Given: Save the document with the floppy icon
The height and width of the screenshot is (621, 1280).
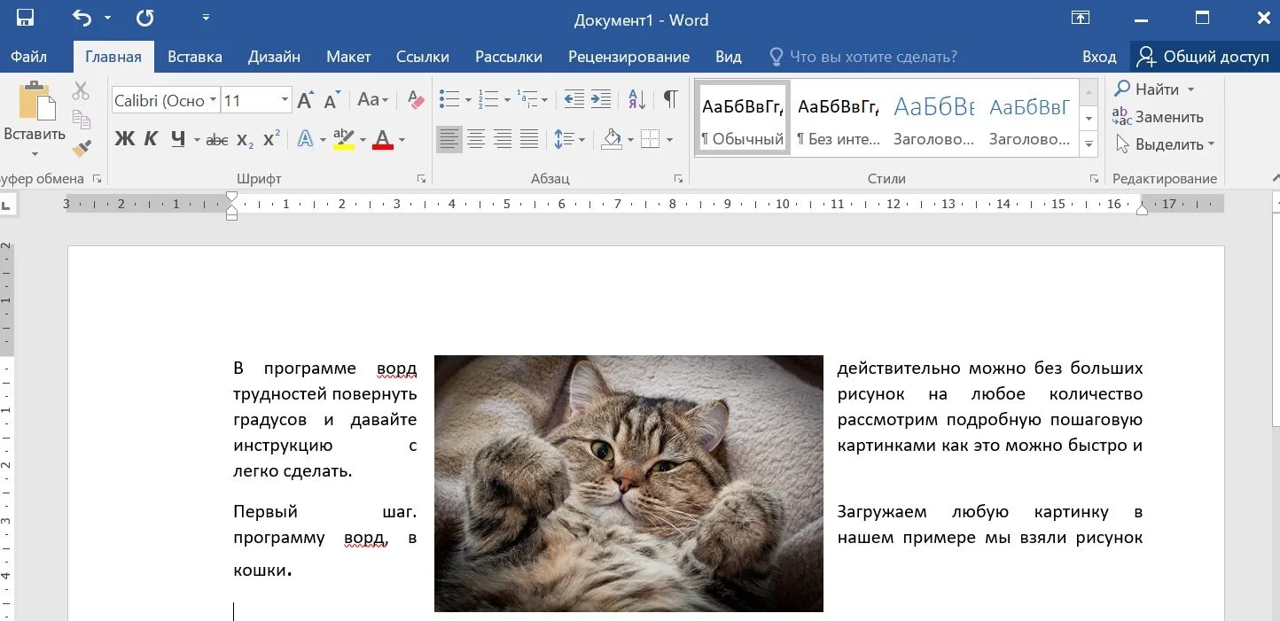Looking at the screenshot, I should (x=25, y=18).
